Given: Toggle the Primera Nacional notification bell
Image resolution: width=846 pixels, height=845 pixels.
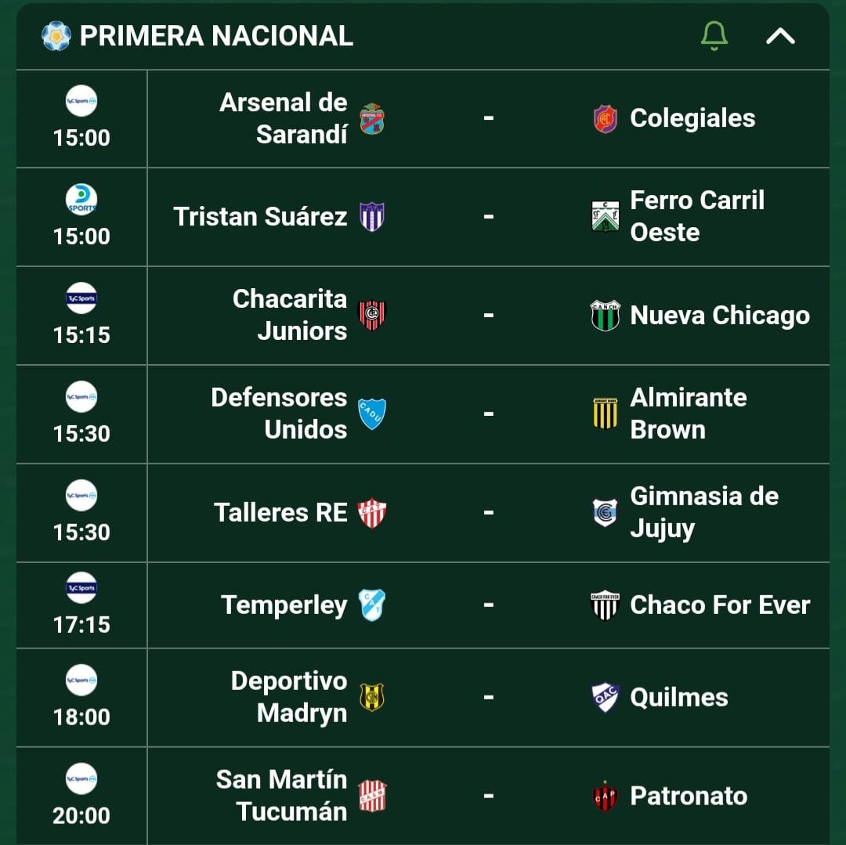Looking at the screenshot, I should (x=714, y=35).
